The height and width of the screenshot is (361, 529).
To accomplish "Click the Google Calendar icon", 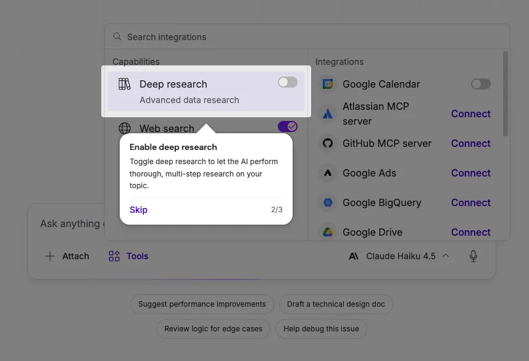I will pos(328,84).
